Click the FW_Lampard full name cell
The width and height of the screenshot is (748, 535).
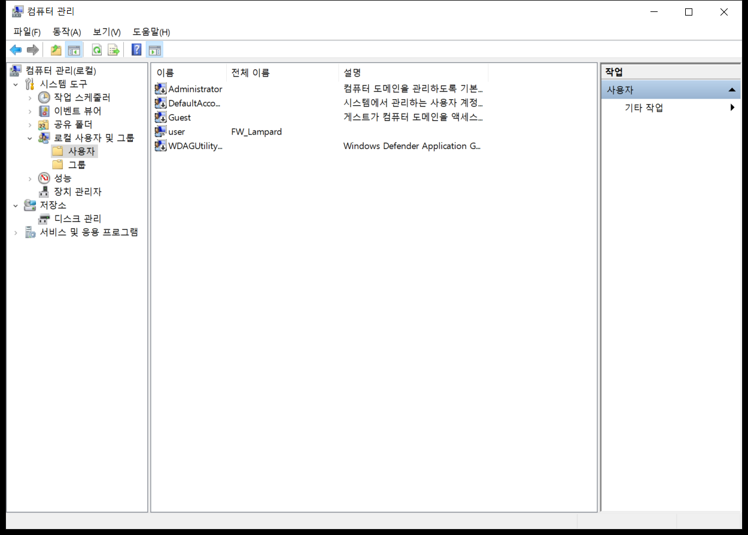256,132
